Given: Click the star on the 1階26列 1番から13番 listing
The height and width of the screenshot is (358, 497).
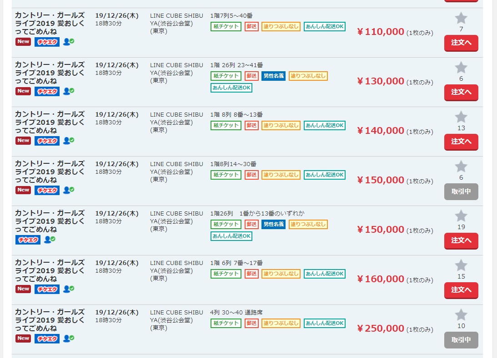Looking at the screenshot, I should point(461,216).
